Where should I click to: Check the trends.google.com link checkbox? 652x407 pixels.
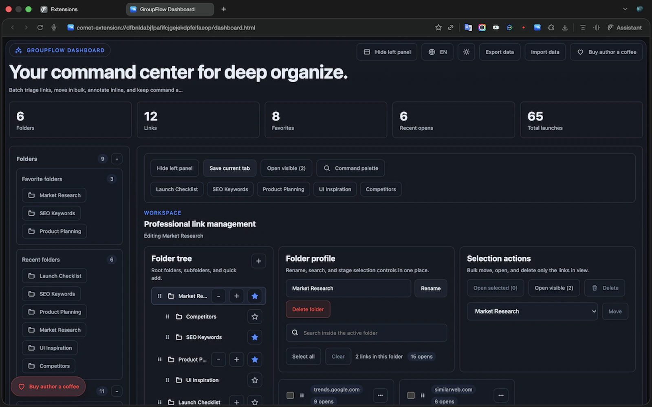[x=290, y=395]
